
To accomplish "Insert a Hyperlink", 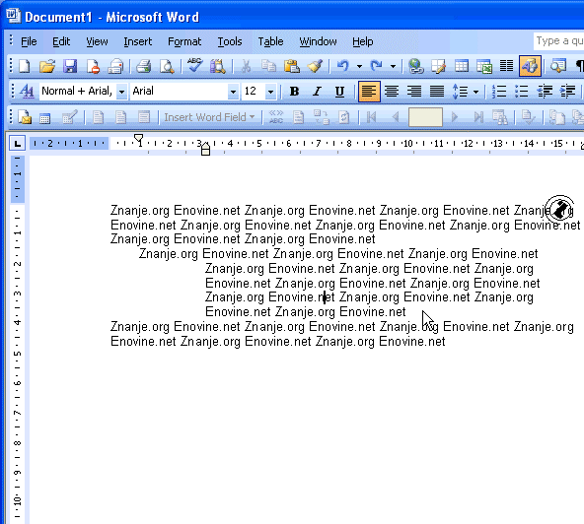I will click(x=416, y=67).
